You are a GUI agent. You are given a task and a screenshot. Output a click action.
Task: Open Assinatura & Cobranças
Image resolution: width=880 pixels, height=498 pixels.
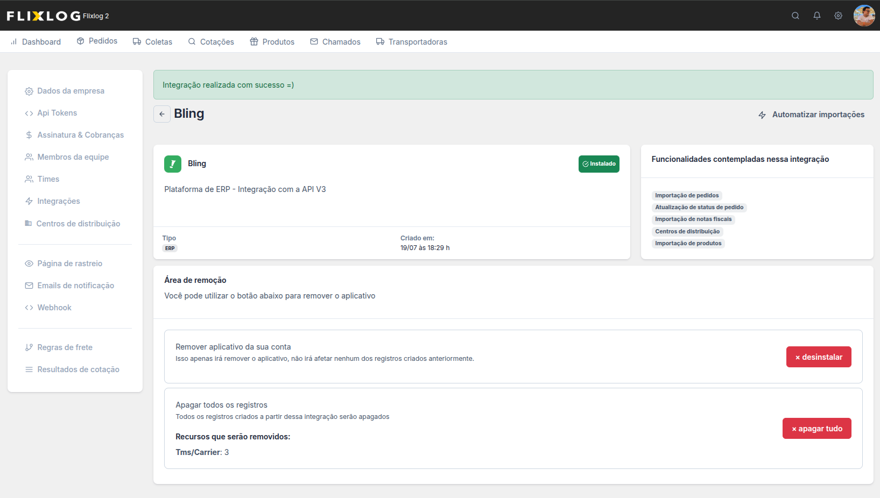click(74, 135)
